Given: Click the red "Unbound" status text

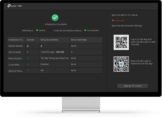Looking at the screenshot, I should [x=119, y=21].
